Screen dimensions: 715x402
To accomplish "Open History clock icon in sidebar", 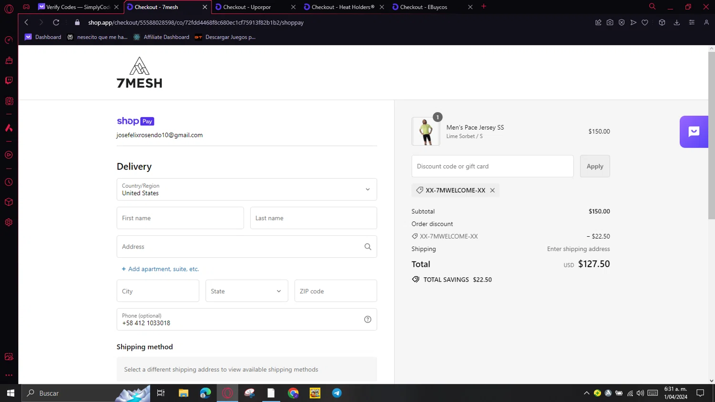I will (x=9, y=182).
